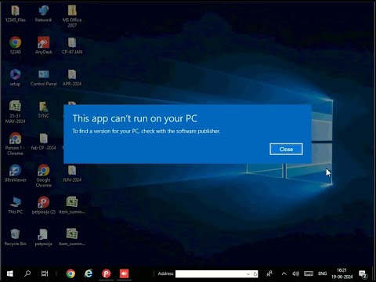Launch Internet Explorer from the taskbar
376x282 pixels.
point(89,273)
